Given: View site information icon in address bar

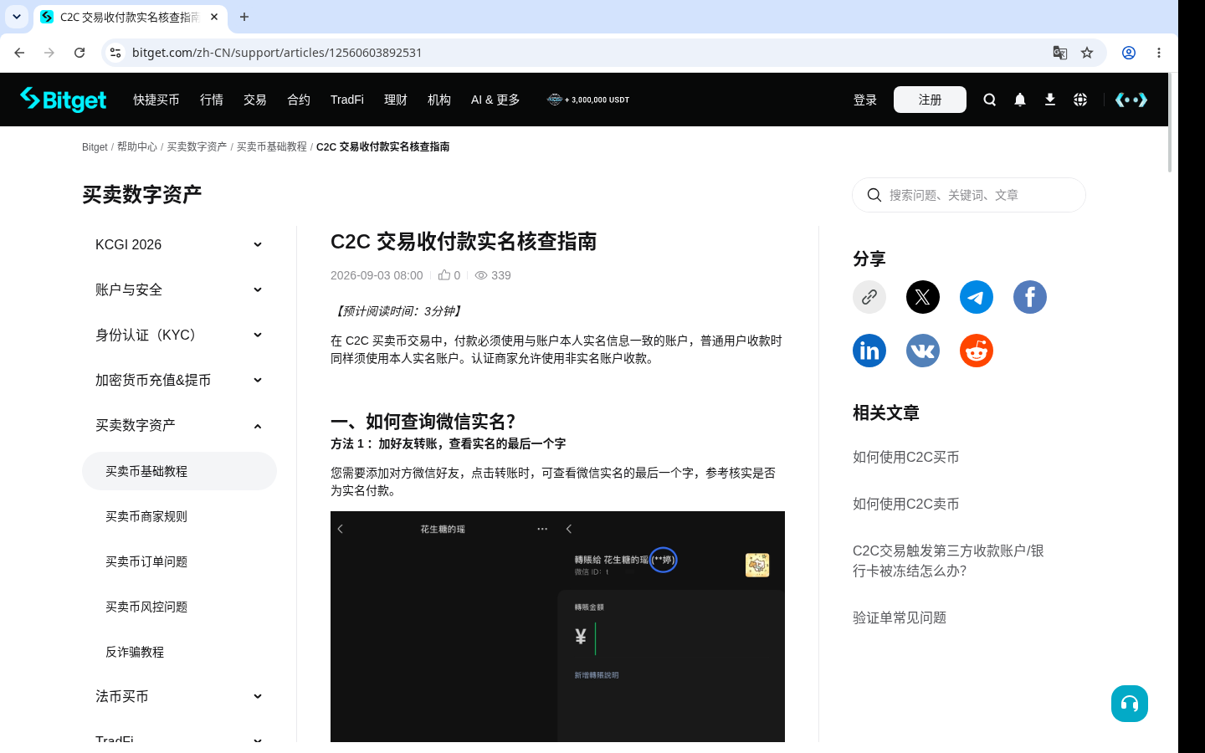Looking at the screenshot, I should (115, 53).
